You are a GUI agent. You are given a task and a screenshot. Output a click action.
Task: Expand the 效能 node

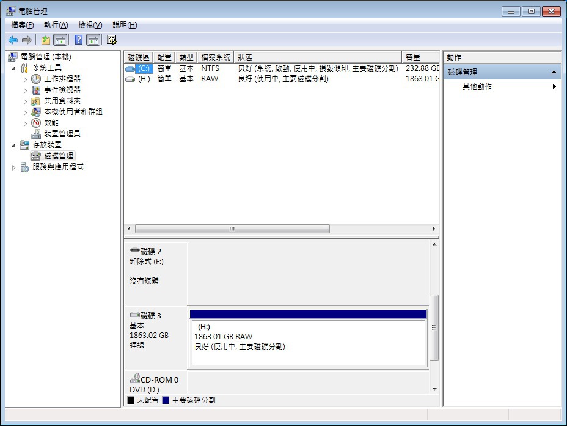click(x=25, y=123)
